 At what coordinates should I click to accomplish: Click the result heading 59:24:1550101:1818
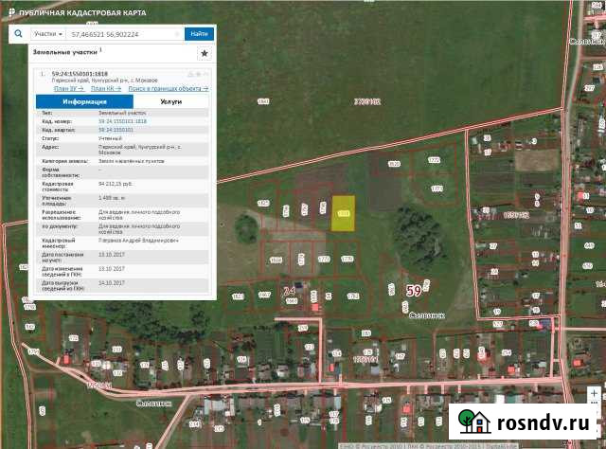[79, 74]
